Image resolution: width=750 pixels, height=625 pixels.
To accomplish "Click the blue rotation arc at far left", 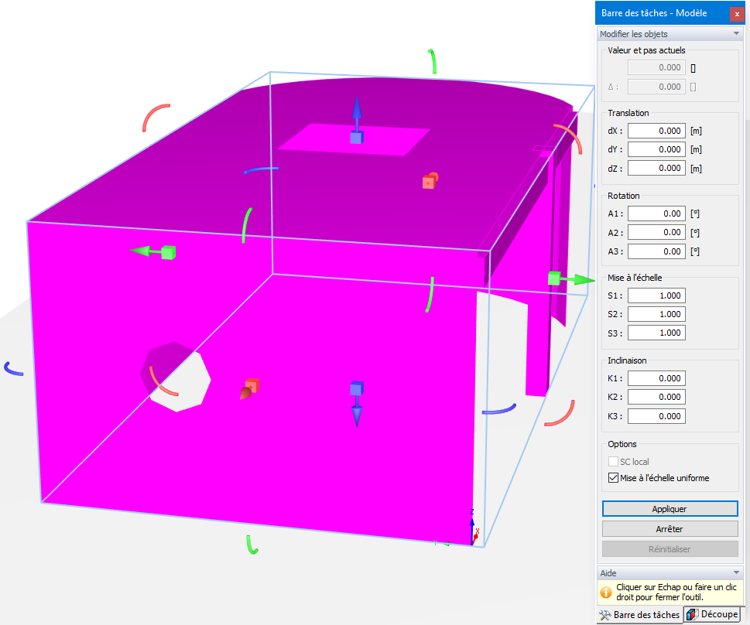I will (x=13, y=369).
